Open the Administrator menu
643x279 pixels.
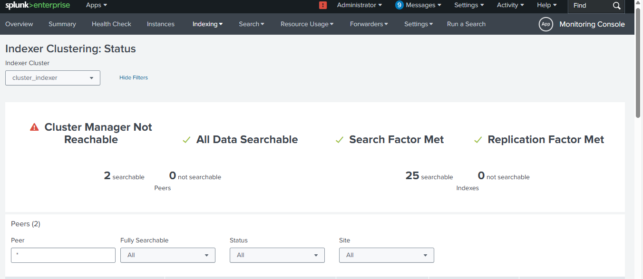[x=359, y=5]
